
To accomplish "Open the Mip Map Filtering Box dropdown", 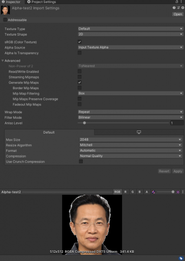I will [x=131, y=93].
